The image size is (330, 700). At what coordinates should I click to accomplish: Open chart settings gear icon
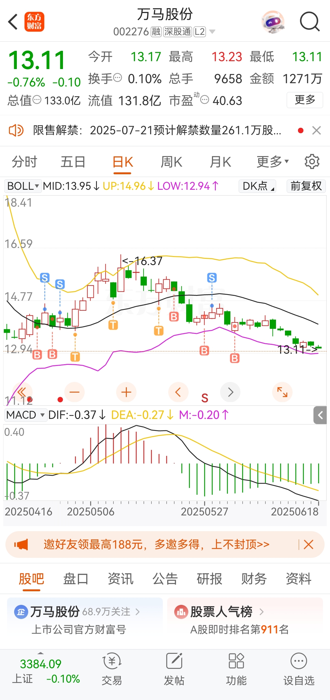tap(312, 162)
